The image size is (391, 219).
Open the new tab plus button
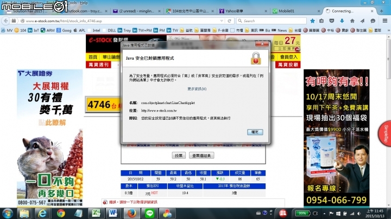[381, 11]
